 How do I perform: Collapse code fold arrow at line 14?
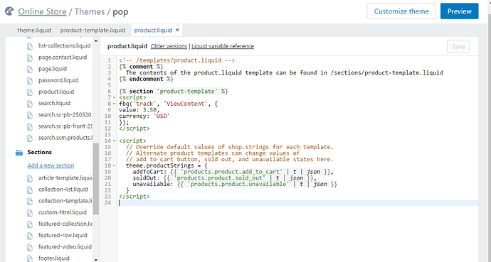[114, 141]
